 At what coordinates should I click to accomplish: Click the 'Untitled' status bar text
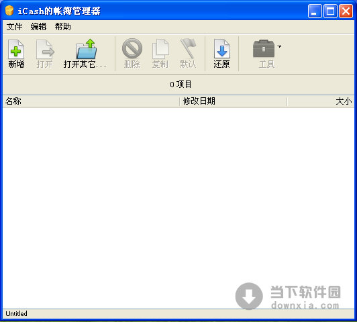tap(16, 313)
